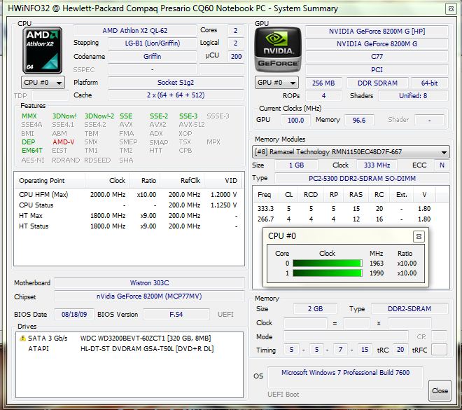Click the 2 x (64 + 64 + 512) cache field
Image resolution: width=462 pixels, height=410 pixels.
pos(176,95)
